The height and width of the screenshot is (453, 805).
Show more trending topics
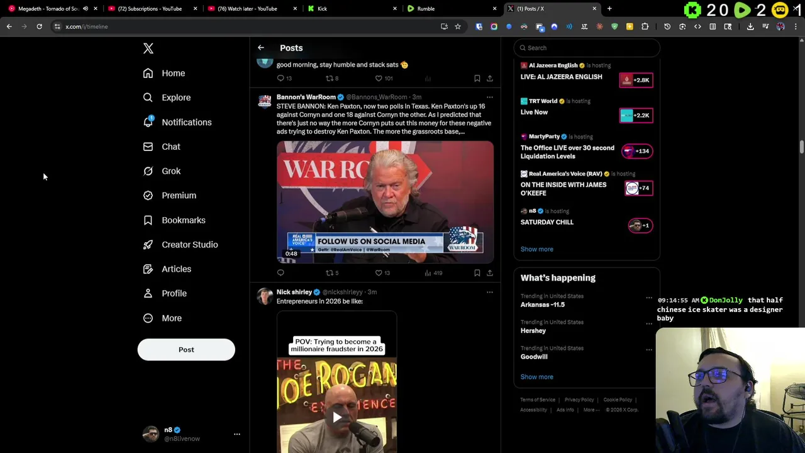pos(537,377)
